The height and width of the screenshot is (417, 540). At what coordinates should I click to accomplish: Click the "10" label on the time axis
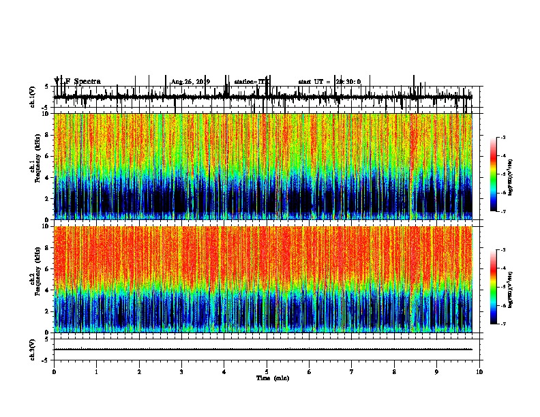tap(479, 372)
